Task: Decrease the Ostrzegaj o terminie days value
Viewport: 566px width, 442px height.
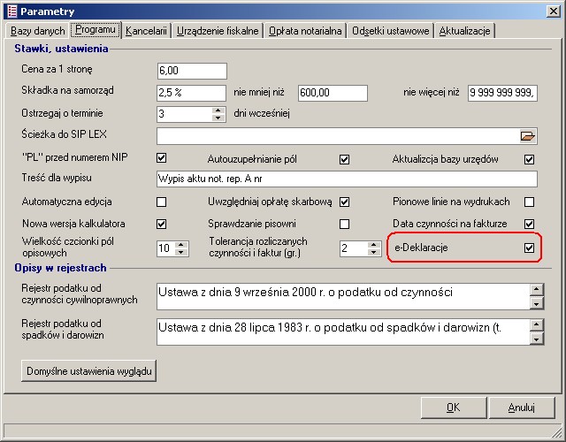Action: pos(218,118)
